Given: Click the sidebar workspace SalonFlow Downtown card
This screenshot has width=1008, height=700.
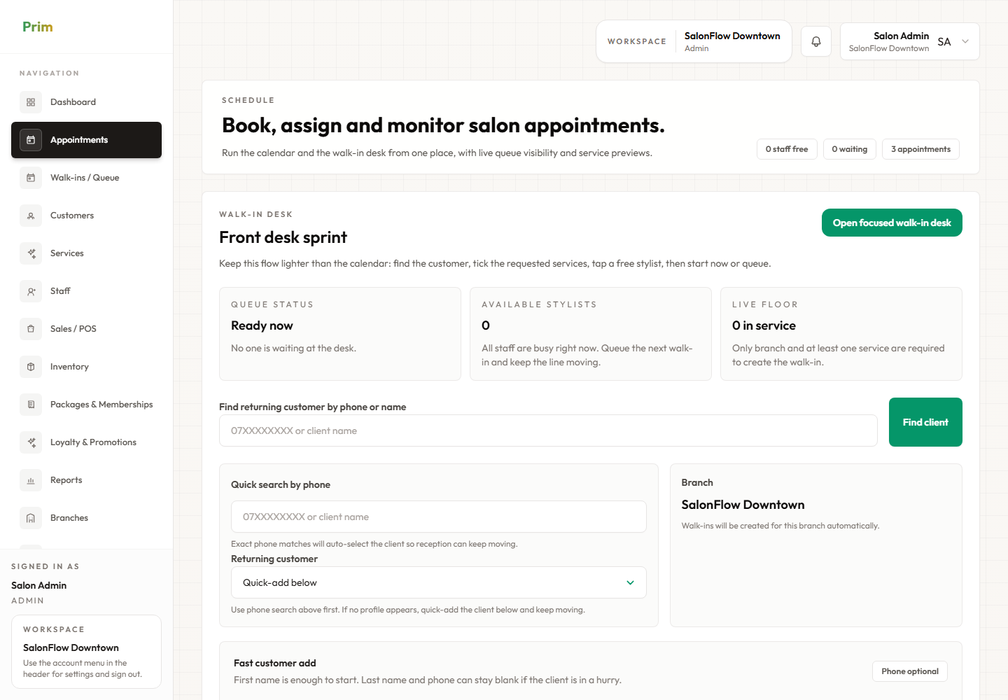Looking at the screenshot, I should tap(86, 652).
